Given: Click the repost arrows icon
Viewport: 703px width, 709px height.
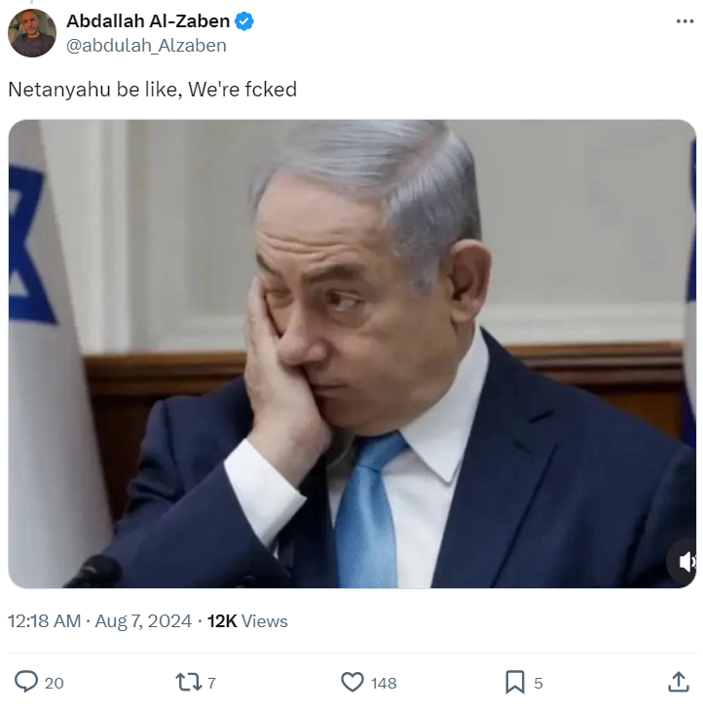Looking at the screenshot, I should [189, 682].
